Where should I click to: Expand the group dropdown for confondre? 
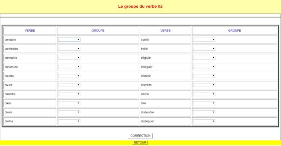[69, 49]
